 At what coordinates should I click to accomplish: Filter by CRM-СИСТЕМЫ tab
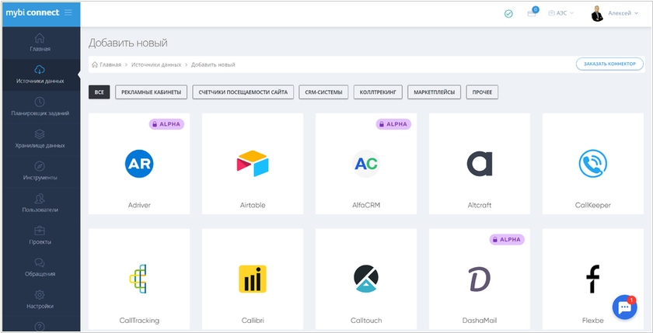coord(323,92)
